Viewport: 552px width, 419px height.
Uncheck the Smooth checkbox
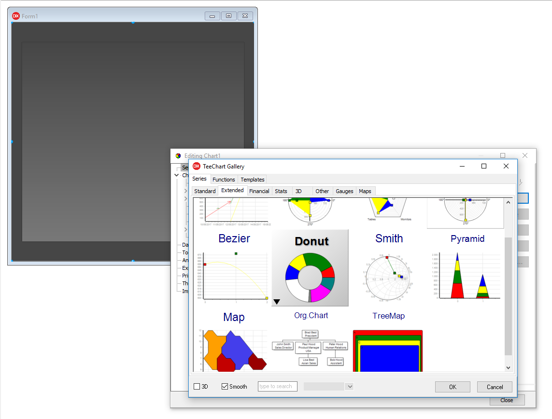[x=225, y=387]
